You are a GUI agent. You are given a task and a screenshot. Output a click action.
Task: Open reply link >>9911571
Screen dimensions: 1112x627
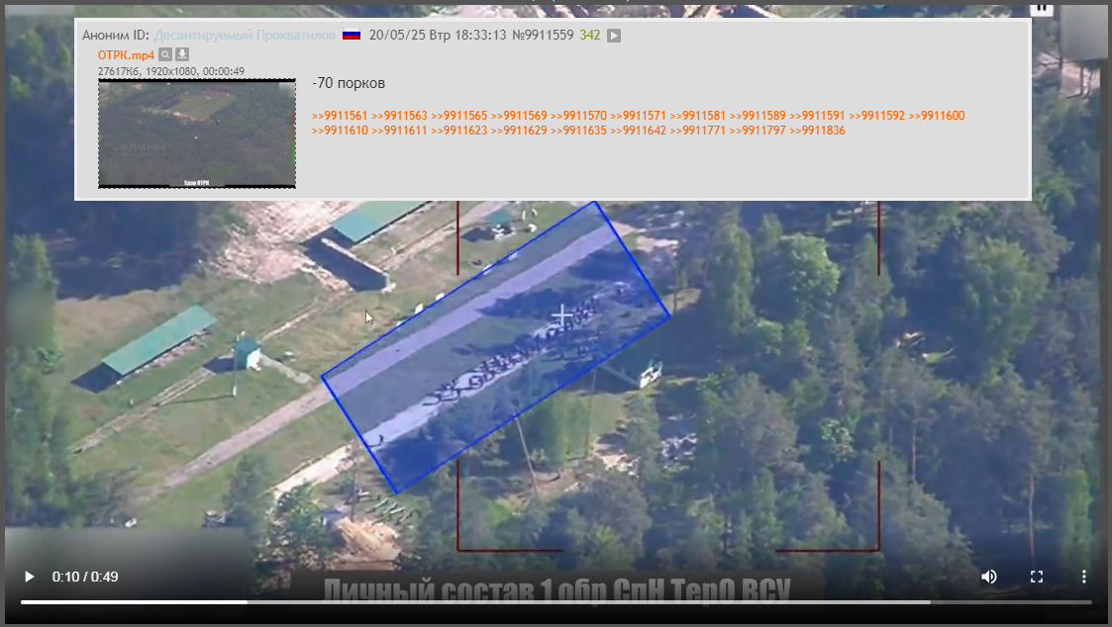tap(639, 116)
